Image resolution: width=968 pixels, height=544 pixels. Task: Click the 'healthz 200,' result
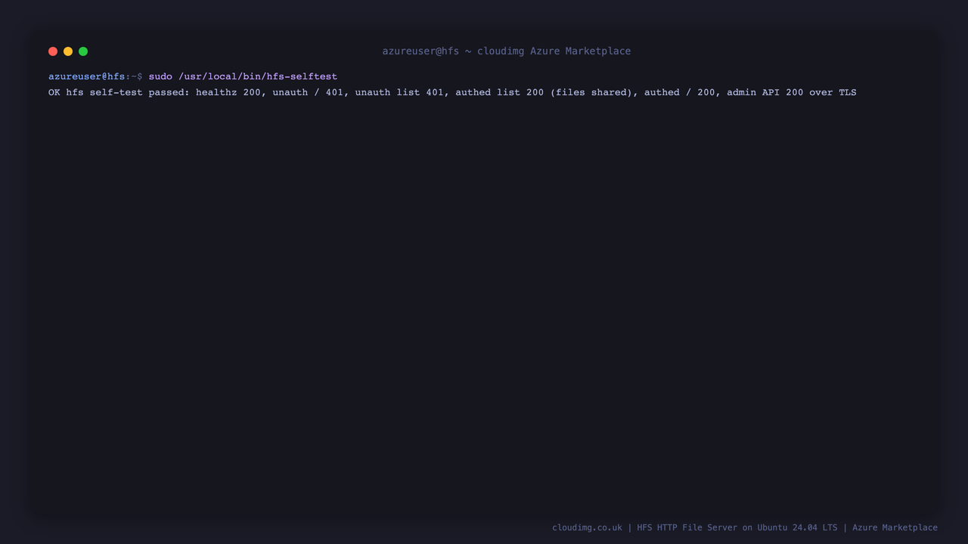coord(231,92)
